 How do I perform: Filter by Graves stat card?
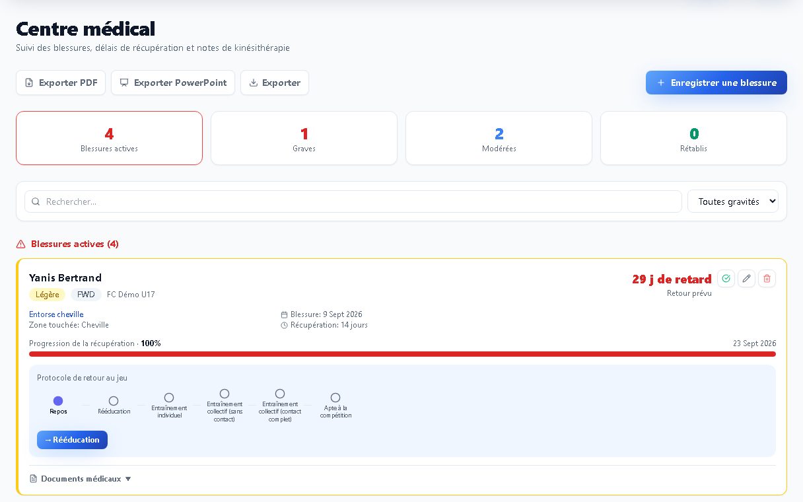pyautogui.click(x=304, y=138)
